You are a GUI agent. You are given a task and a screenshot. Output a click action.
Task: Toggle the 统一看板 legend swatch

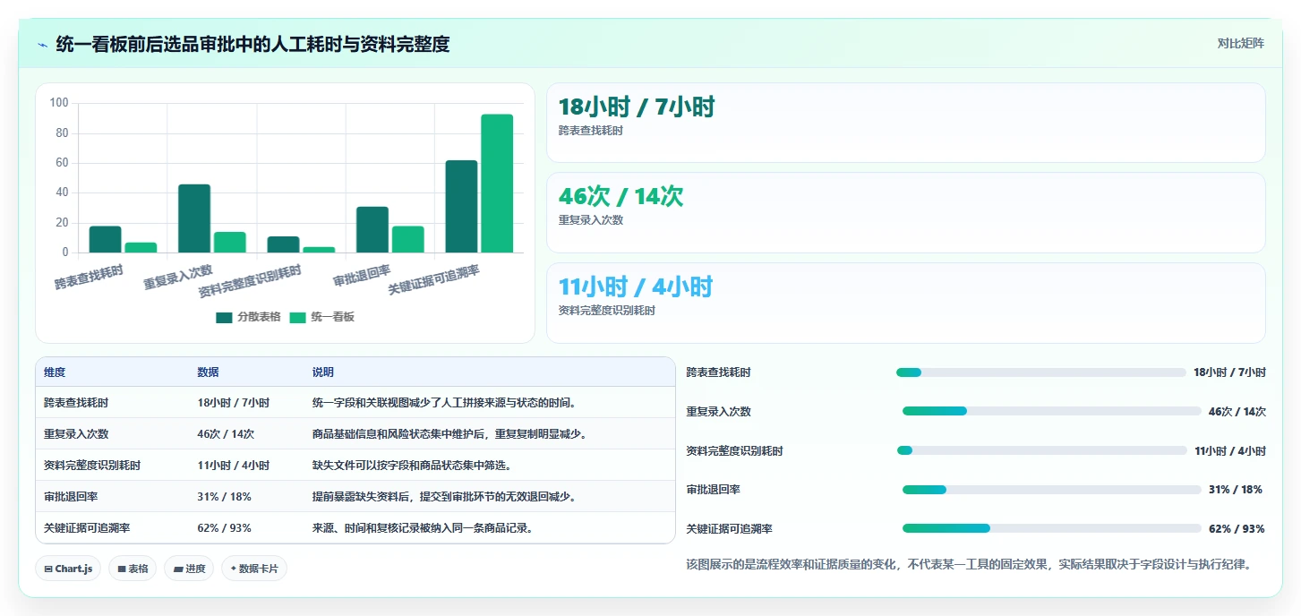point(297,317)
